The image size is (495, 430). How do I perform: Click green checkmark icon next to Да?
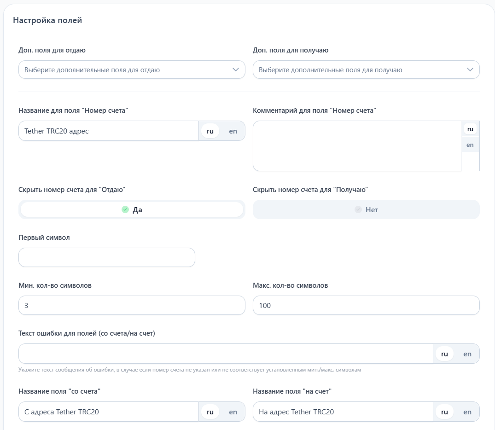point(125,209)
